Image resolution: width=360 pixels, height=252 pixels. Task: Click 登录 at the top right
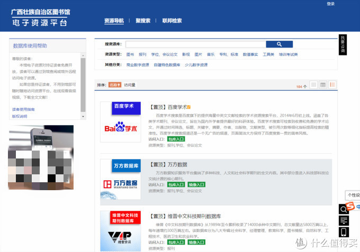point(330,4)
